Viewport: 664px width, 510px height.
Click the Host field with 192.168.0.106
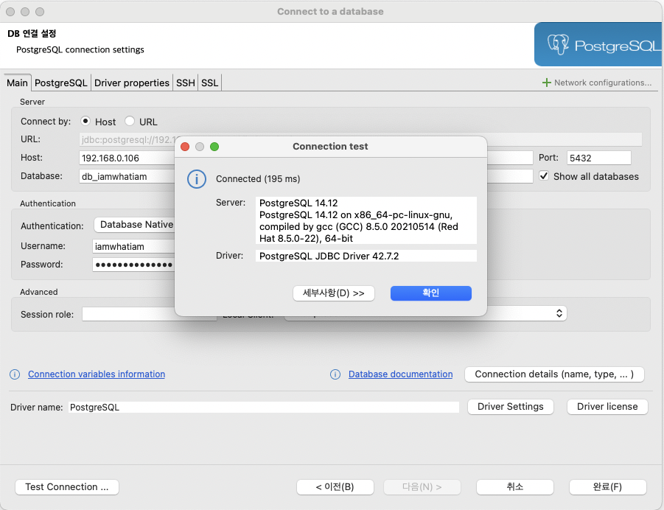click(127, 158)
